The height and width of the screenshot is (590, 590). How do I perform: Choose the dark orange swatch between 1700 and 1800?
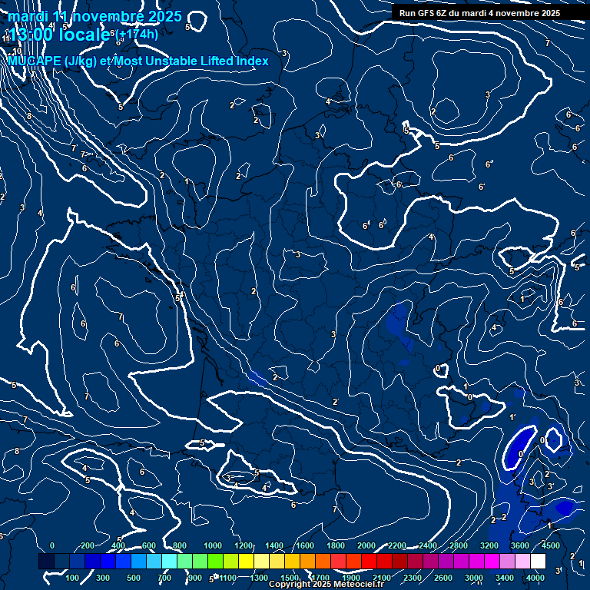click(323, 561)
